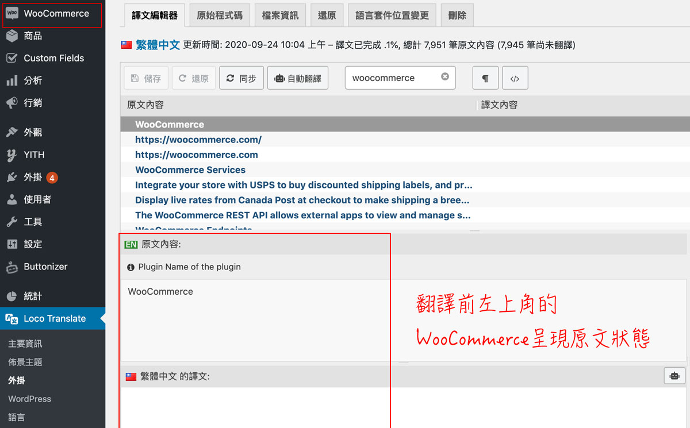The image size is (690, 428).
Task: Click the 儲存 save button
Action: pyautogui.click(x=146, y=78)
